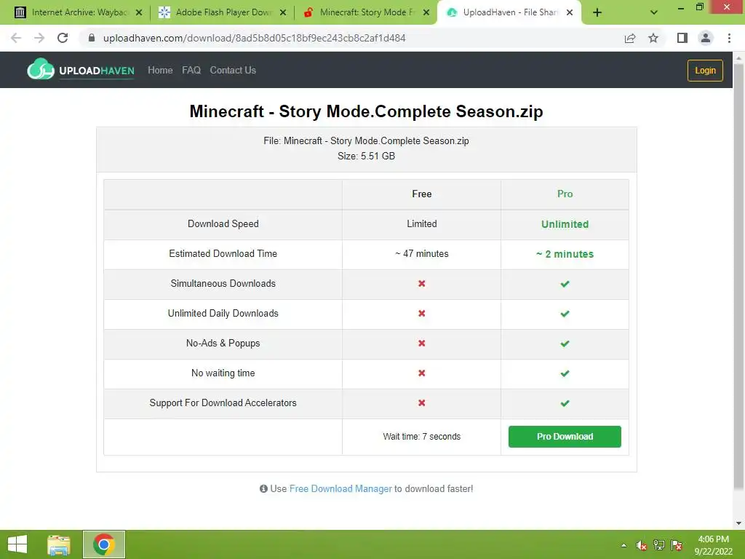
Task: Click the 'Free' column header
Action: point(421,194)
